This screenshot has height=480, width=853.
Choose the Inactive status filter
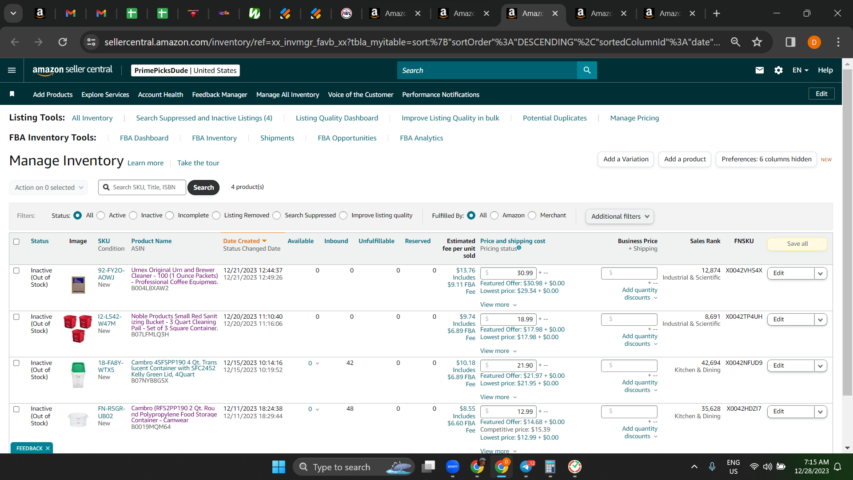[x=133, y=216]
